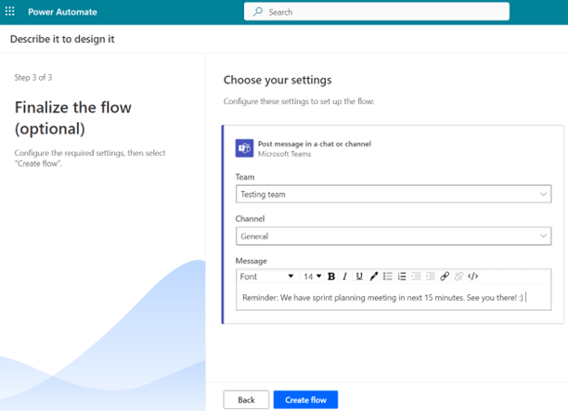Open the font size 14 dropdown
The height and width of the screenshot is (411, 568).
click(313, 276)
